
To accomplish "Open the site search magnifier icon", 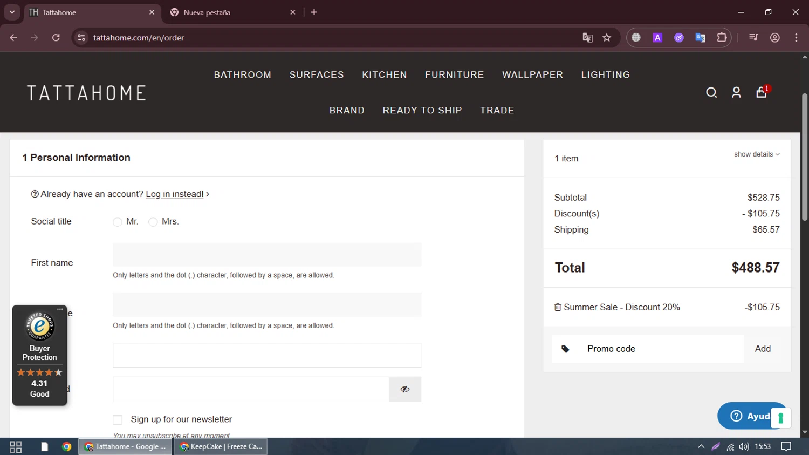I will 711,93.
